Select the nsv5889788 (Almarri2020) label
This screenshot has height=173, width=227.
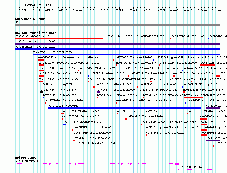(57, 68)
